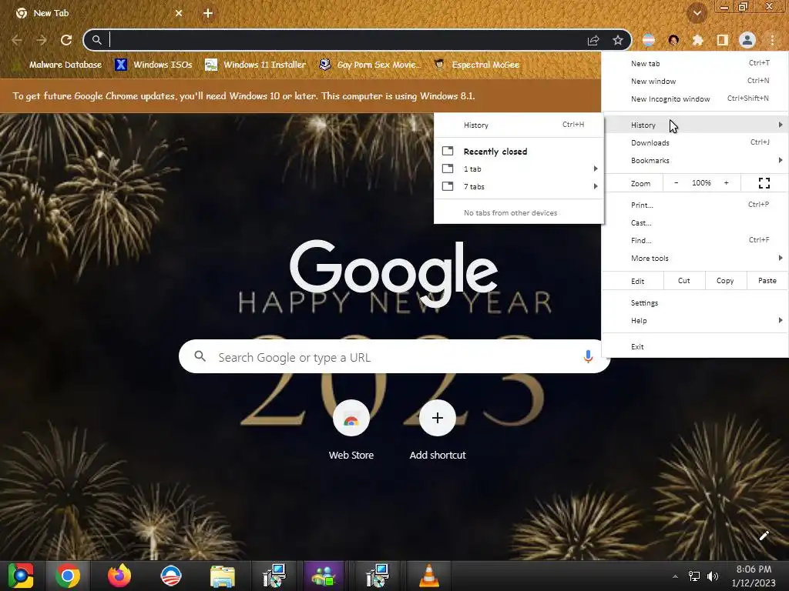Click the three-dot Chrome menu icon

[x=772, y=40]
